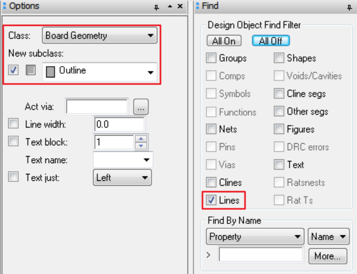Screen dimensions: 357x274
Task: Toggle the Line width checkbox
Action: pyautogui.click(x=13, y=124)
